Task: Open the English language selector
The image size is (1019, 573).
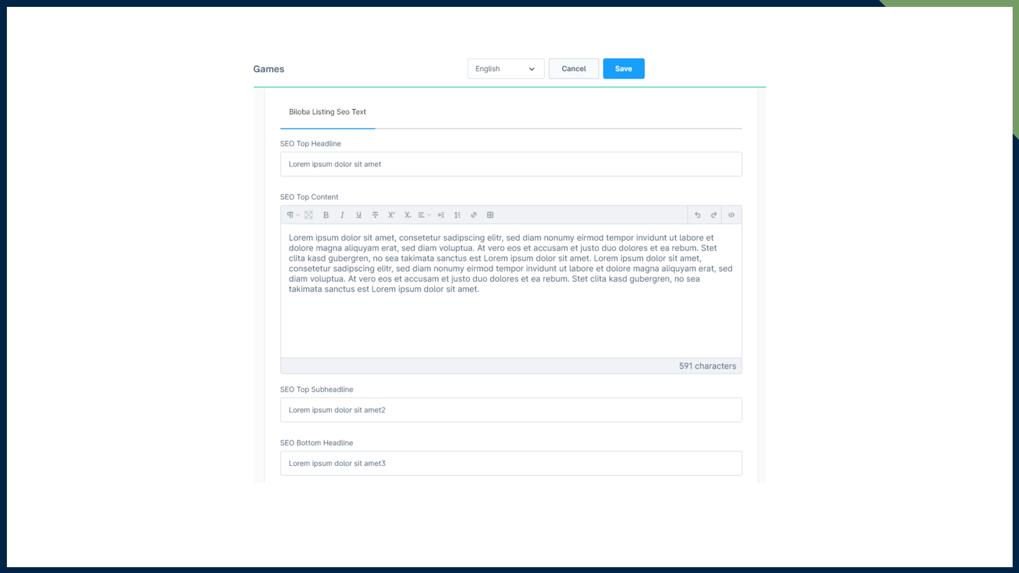Action: click(x=505, y=68)
